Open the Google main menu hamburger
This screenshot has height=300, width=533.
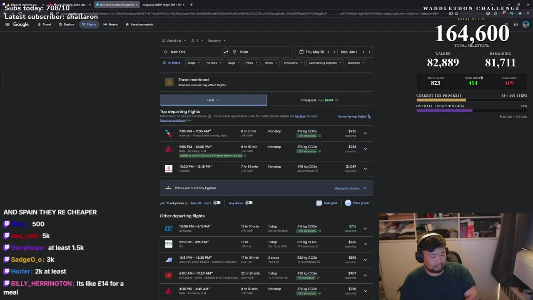(7, 25)
